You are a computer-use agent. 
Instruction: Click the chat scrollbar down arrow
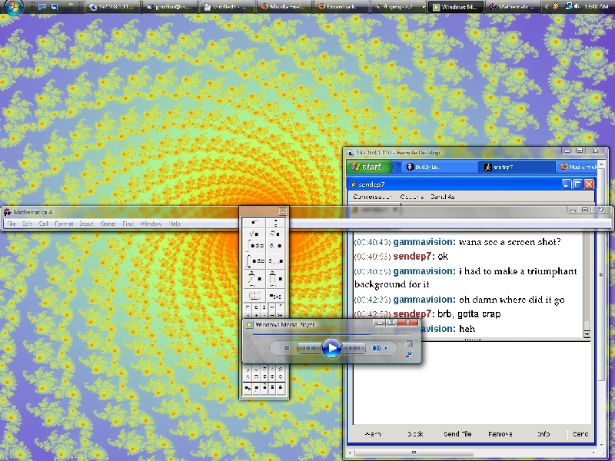point(587,334)
